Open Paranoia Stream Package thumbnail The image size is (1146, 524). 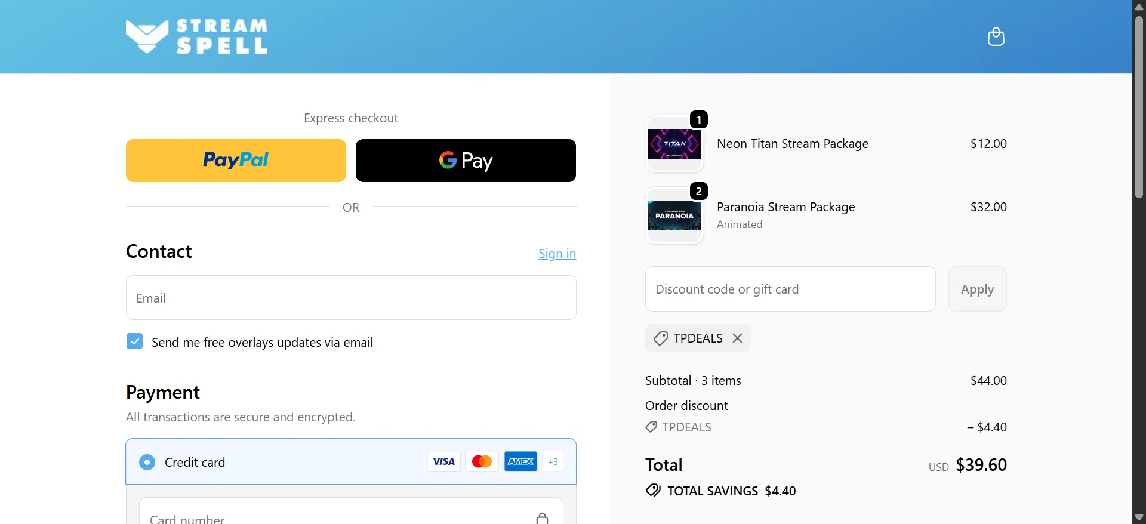(674, 215)
